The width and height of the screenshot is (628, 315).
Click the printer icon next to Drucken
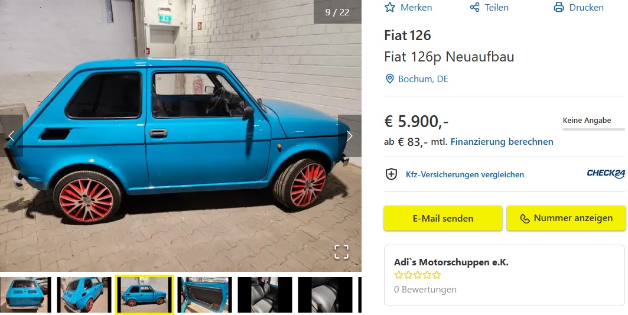point(559,7)
